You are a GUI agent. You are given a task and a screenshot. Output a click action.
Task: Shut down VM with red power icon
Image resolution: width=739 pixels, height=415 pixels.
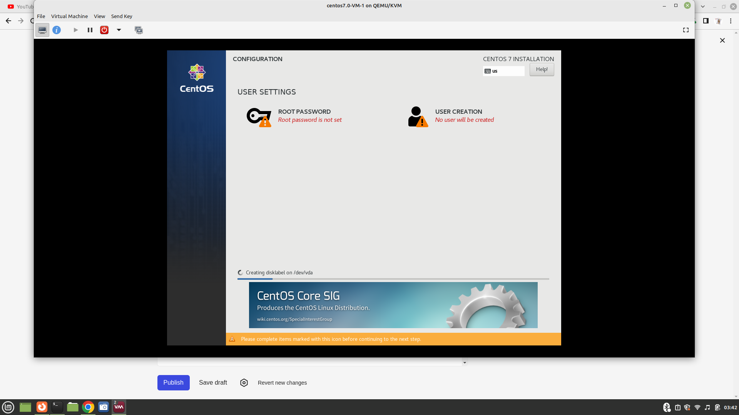click(104, 30)
